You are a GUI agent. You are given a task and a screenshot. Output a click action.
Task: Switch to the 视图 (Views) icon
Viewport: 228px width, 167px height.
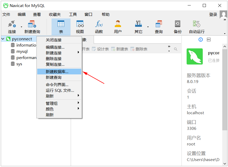(80, 27)
